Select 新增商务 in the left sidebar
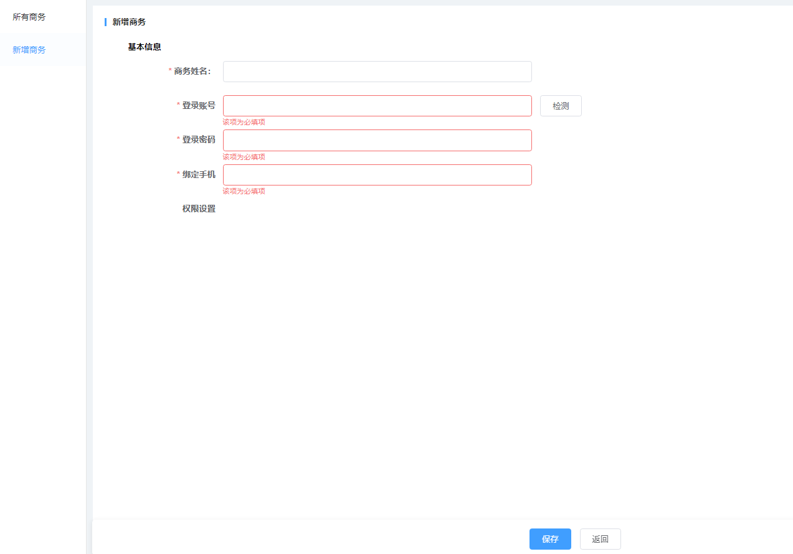Image resolution: width=793 pixels, height=554 pixels. (x=29, y=50)
